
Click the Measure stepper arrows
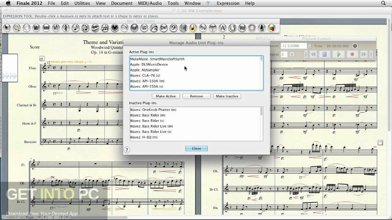pyautogui.click(x=310, y=46)
